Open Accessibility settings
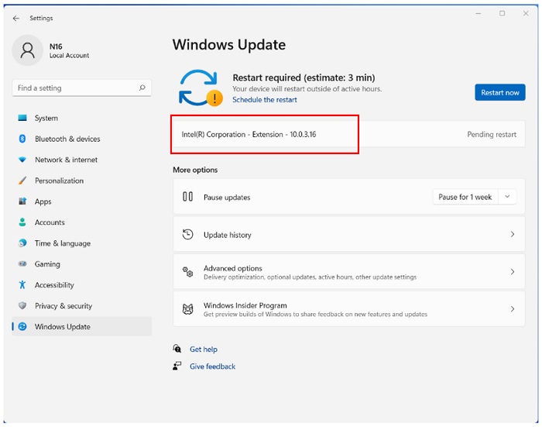The image size is (542, 427). (81, 284)
